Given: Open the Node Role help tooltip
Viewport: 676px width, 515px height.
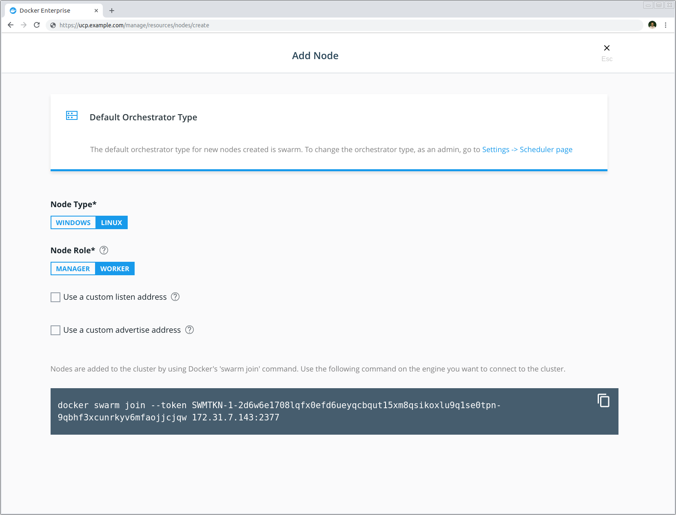Looking at the screenshot, I should point(104,250).
